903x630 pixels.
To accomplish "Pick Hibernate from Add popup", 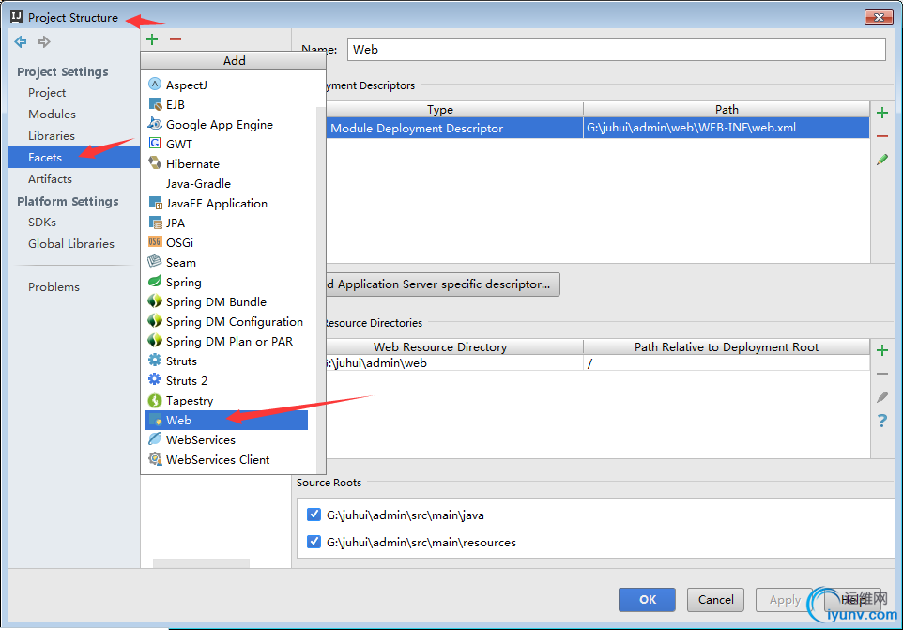I will point(226,163).
